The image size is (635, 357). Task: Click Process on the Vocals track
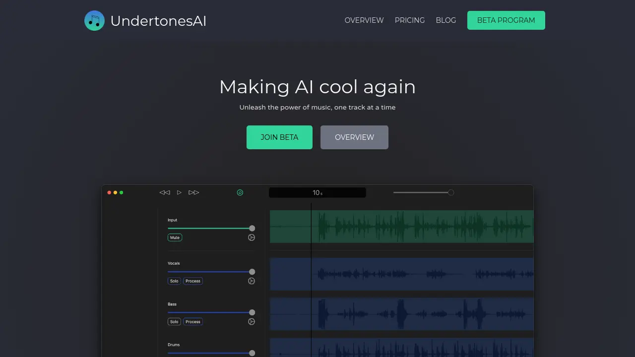coord(193,281)
